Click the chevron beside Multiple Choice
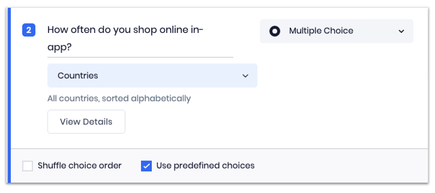Screen dimensions: 435x193 (401, 31)
